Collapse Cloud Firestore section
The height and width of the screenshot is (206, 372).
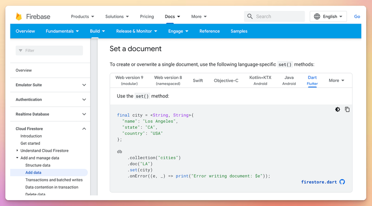pyautogui.click(x=84, y=129)
